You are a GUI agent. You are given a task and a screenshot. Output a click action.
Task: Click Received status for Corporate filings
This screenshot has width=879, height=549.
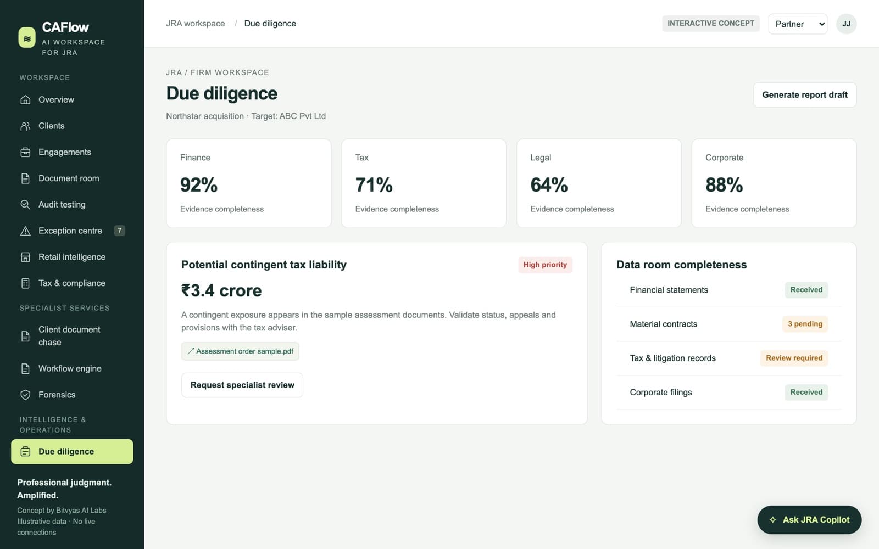[806, 392]
